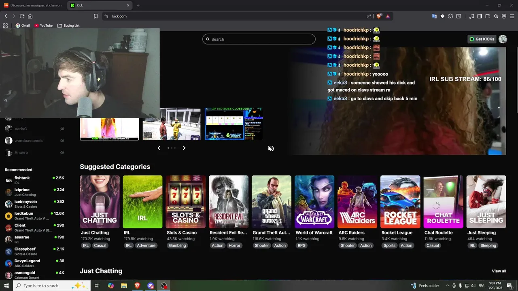
Task: Share the page using the share icon
Action: click(369, 16)
